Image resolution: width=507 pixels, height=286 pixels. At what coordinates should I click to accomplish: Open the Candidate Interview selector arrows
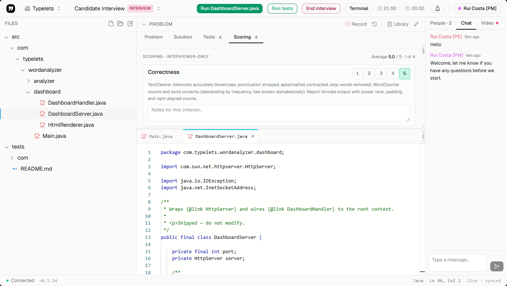[159, 9]
